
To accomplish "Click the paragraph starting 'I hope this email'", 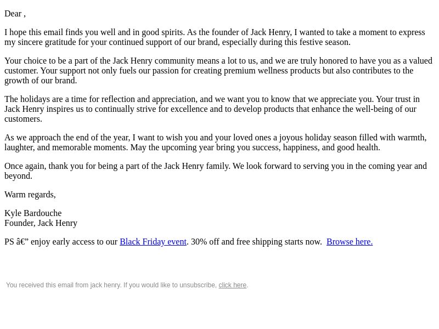I will (214, 37).
